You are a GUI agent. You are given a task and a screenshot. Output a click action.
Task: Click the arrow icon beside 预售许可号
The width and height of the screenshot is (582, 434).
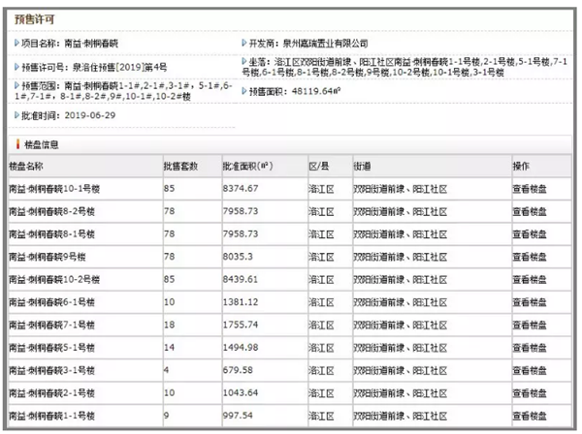[x=16, y=67]
